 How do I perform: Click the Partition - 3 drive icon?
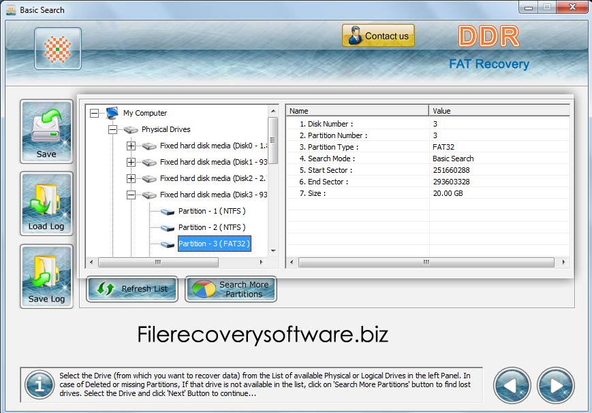(x=168, y=244)
